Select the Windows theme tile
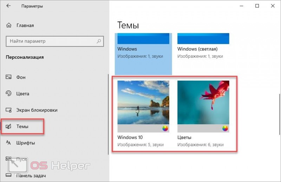The width and height of the screenshot is (281, 182). [143, 54]
